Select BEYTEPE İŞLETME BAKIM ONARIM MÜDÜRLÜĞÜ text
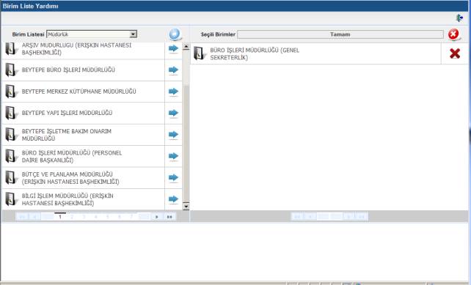This screenshot has width=471, height=285. (67, 135)
